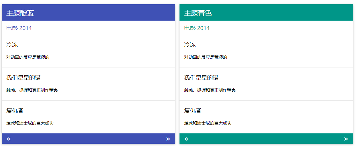This screenshot has height=146, width=357.
Task: Click 对动画的反应是荒谬的 in teal card
Action: point(206,57)
